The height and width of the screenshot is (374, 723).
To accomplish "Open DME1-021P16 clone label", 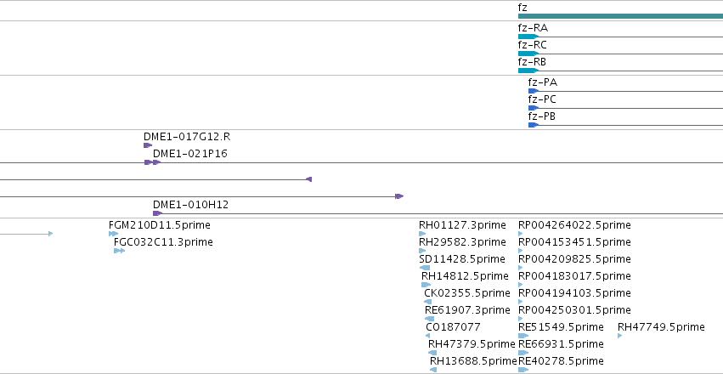I will [x=190, y=154].
